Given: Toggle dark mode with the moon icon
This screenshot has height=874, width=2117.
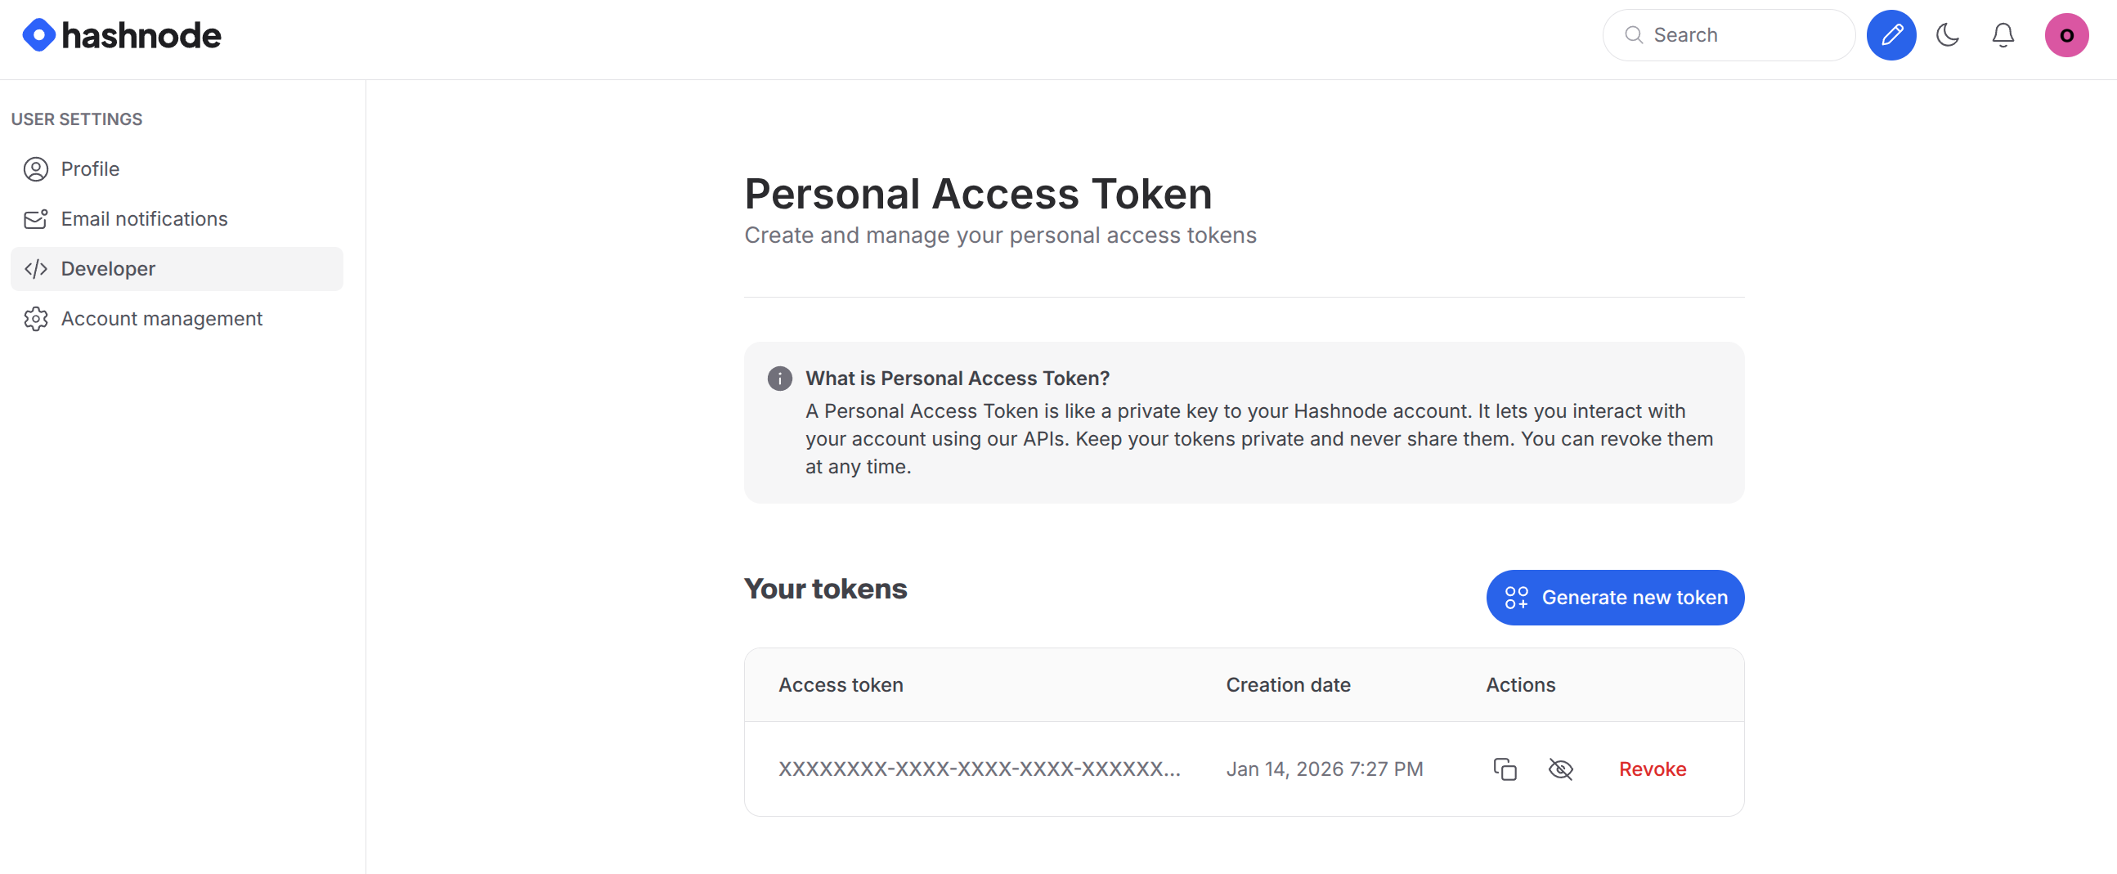Looking at the screenshot, I should [x=1947, y=34].
